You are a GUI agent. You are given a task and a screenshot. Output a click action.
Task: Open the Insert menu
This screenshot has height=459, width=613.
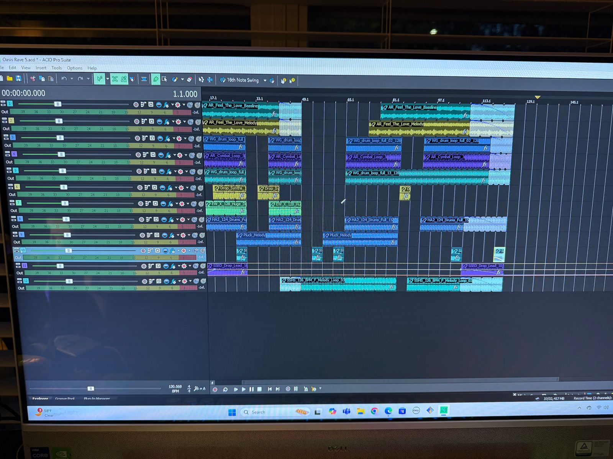pos(41,68)
